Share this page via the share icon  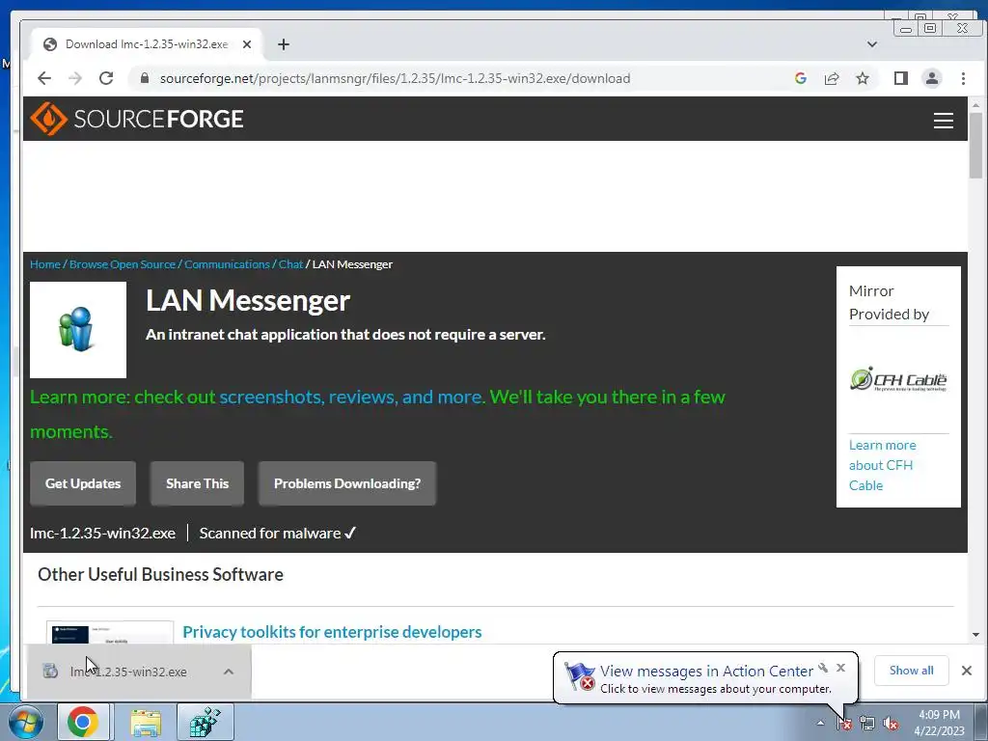click(x=831, y=78)
